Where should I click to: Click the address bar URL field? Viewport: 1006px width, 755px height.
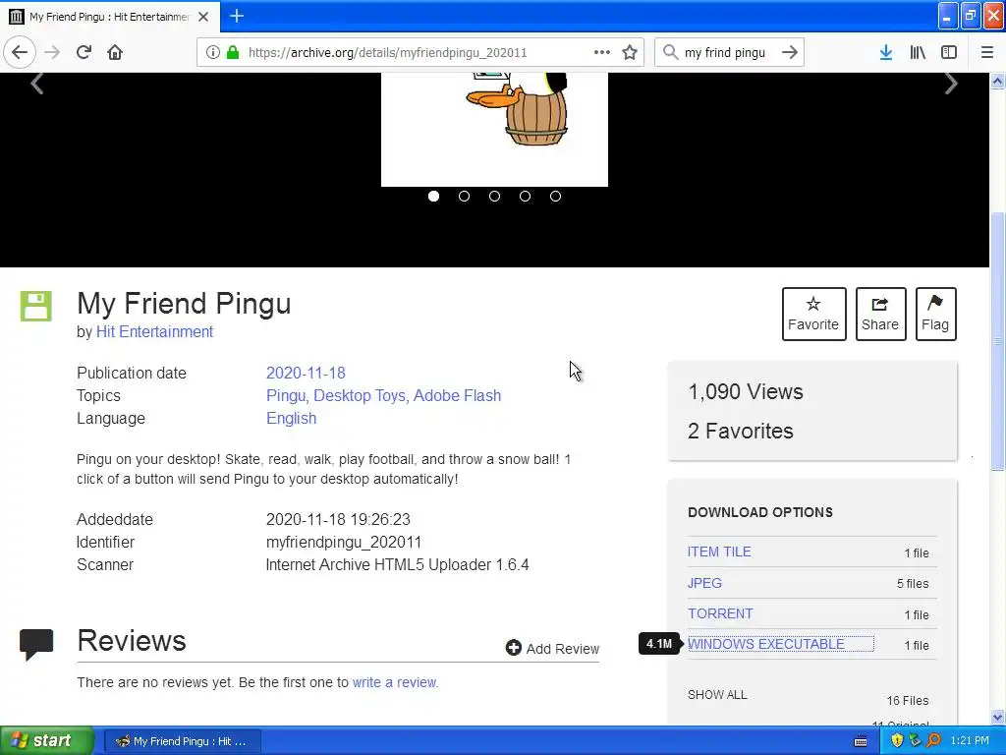419,52
